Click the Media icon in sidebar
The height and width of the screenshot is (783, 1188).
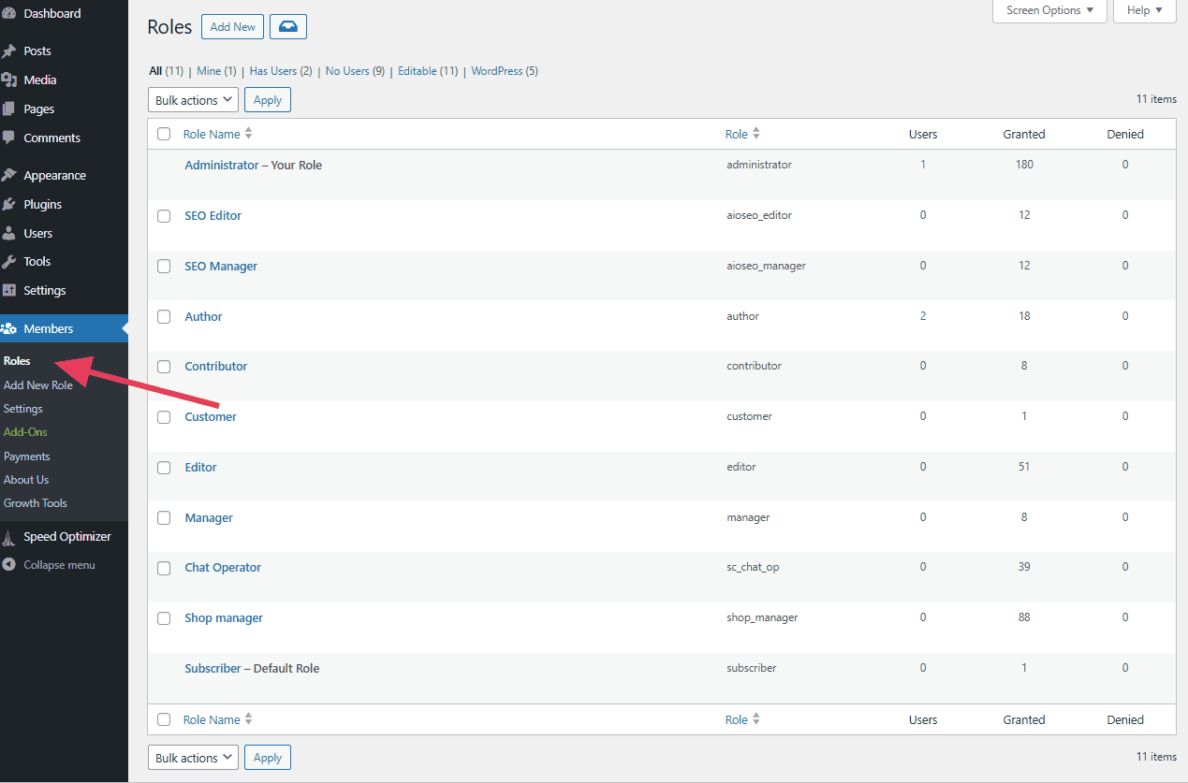pos(9,80)
